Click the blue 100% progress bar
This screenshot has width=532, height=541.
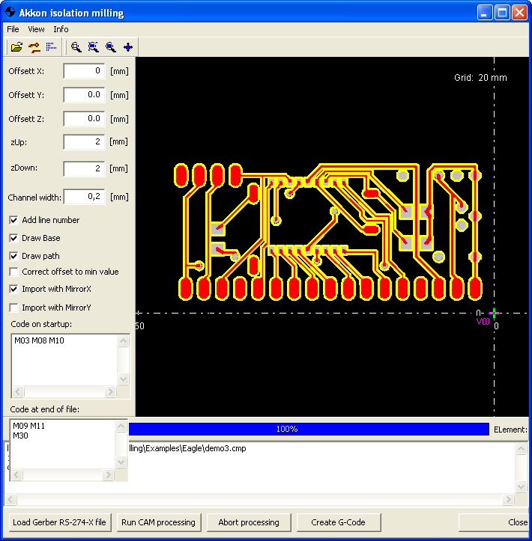[x=308, y=430]
